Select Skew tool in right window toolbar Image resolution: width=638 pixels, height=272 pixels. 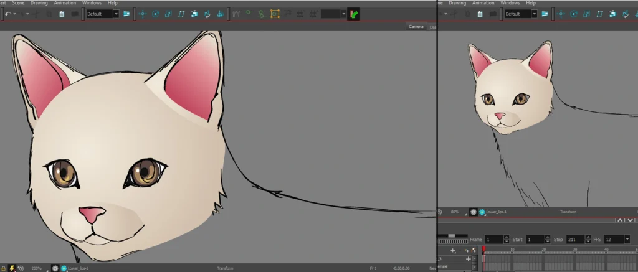tap(600, 14)
